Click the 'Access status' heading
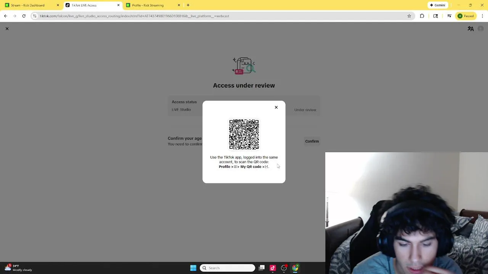488x274 pixels. (x=184, y=102)
